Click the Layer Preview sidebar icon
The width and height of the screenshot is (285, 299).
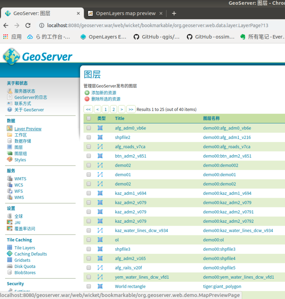[x=10, y=129]
